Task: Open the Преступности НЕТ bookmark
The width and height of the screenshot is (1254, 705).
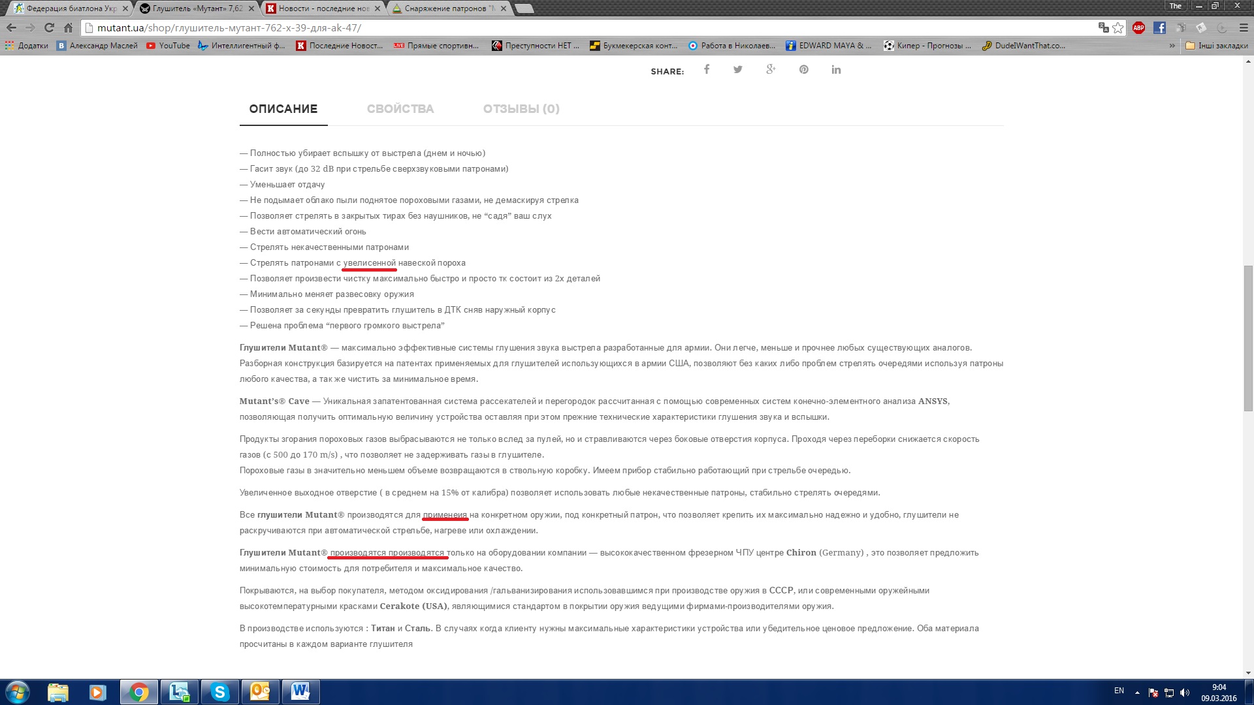Action: coord(536,46)
